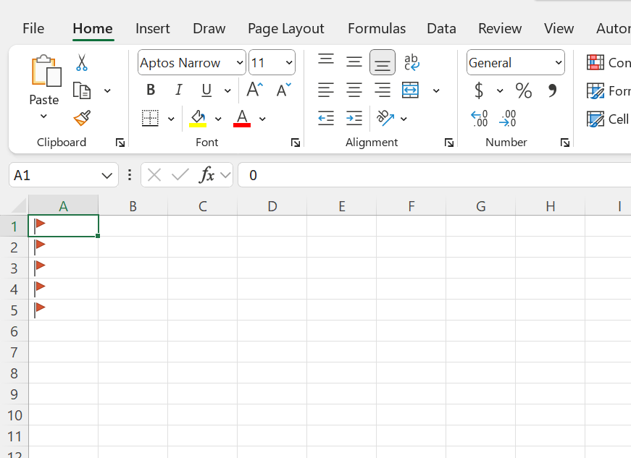Switch to the Page Layout tab
Image resolution: width=631 pixels, height=458 pixels.
point(285,28)
